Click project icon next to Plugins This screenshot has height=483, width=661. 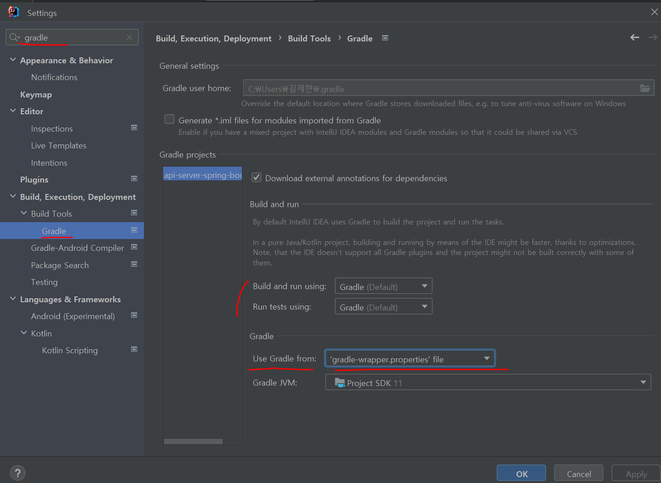(134, 179)
